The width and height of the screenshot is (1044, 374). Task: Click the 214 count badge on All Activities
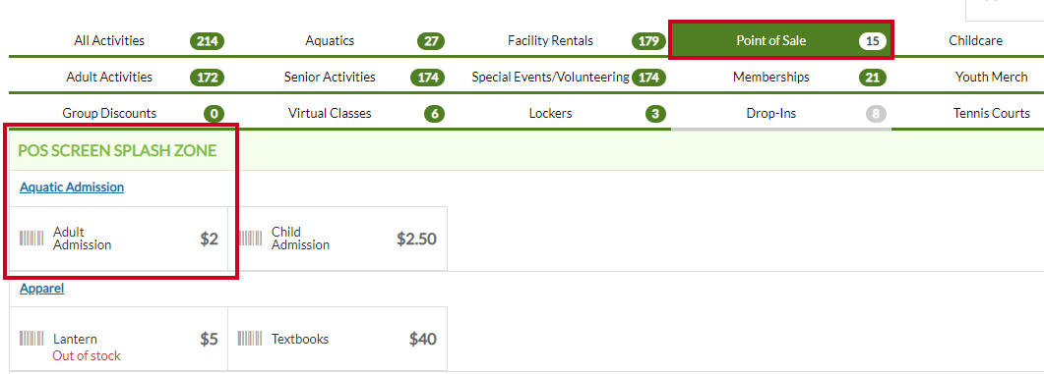(x=207, y=41)
